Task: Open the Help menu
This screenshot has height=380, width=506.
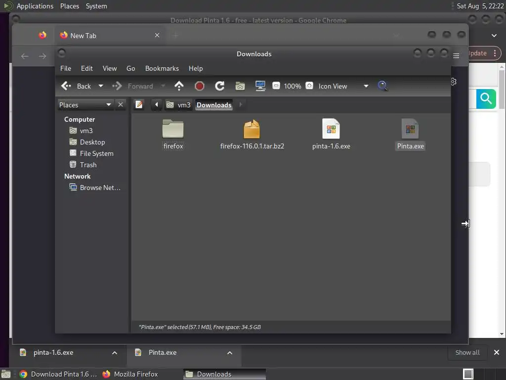Action: click(x=196, y=68)
